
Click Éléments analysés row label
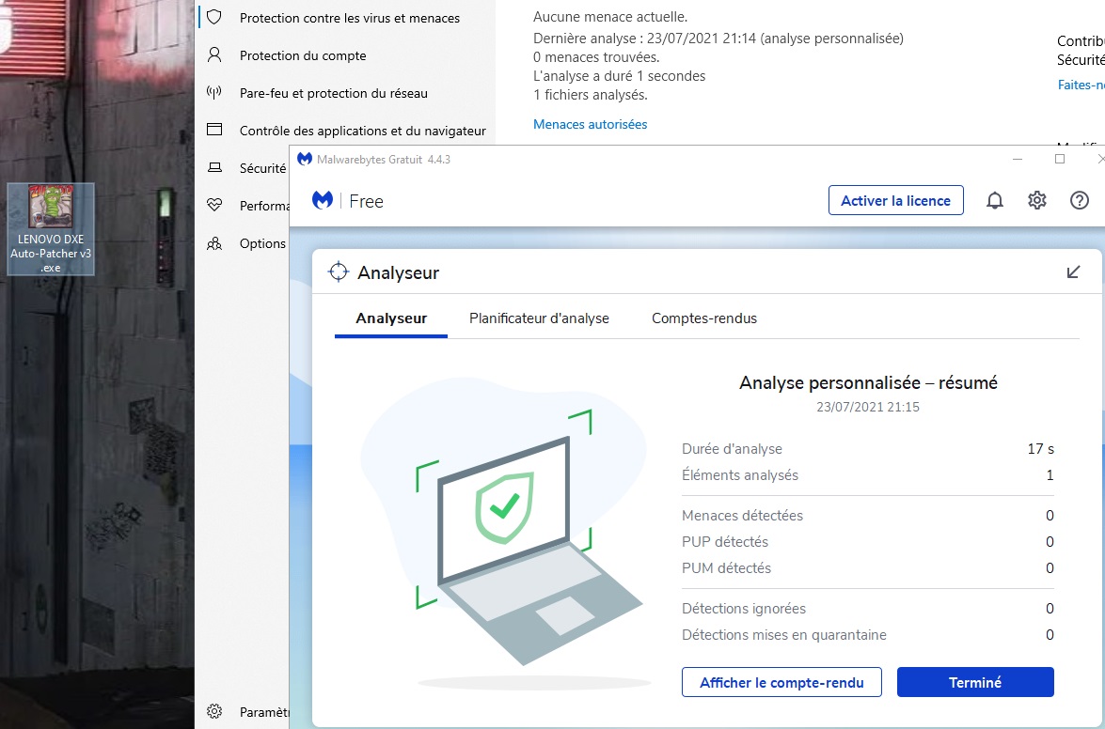(740, 475)
